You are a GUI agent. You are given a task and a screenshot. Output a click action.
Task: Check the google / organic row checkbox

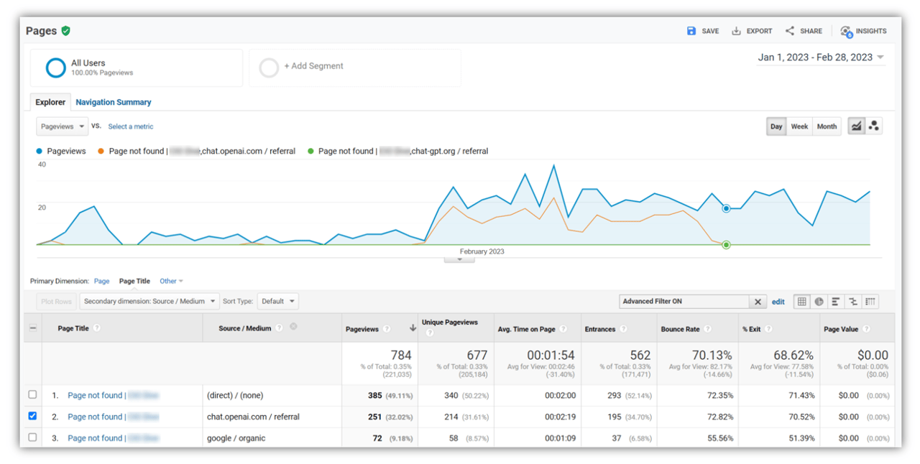(32, 437)
